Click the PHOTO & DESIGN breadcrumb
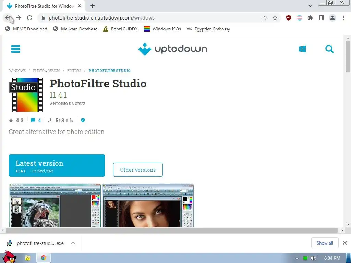 (46, 71)
